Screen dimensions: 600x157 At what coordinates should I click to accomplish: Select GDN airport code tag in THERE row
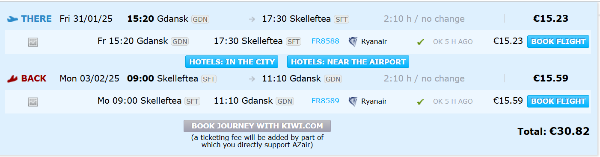(200, 19)
